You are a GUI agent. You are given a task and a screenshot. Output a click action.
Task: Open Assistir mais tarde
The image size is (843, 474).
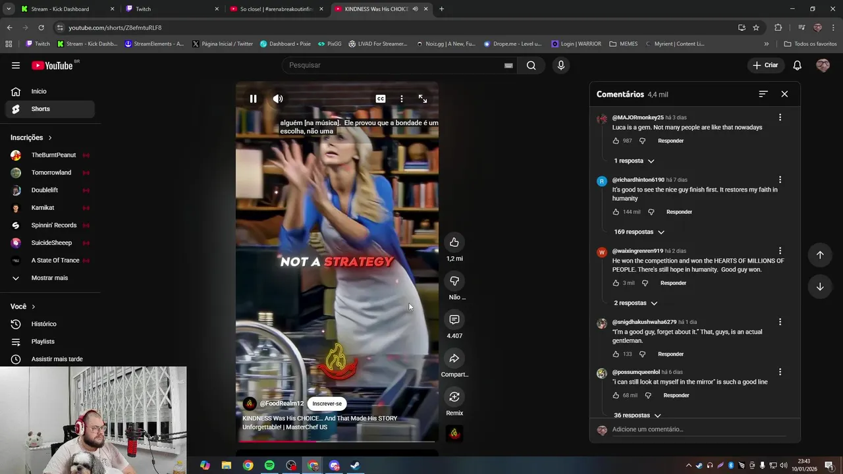(x=50, y=359)
